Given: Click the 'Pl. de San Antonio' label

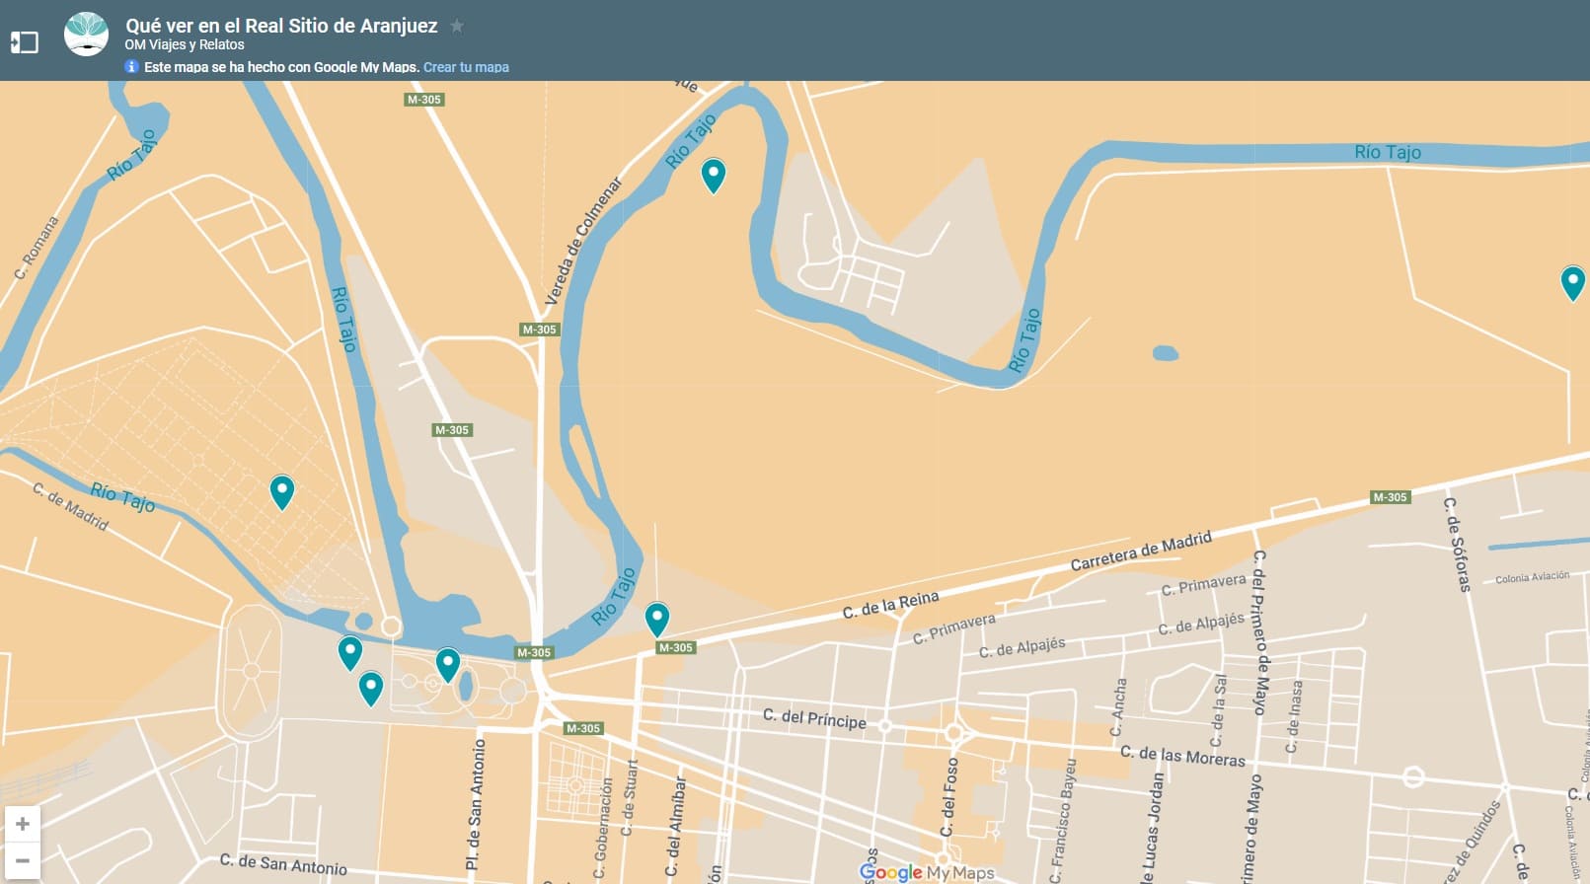Looking at the screenshot, I should (476, 804).
